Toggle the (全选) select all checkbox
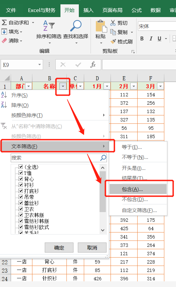The width and height of the screenshot is (176, 287). coord(21,167)
